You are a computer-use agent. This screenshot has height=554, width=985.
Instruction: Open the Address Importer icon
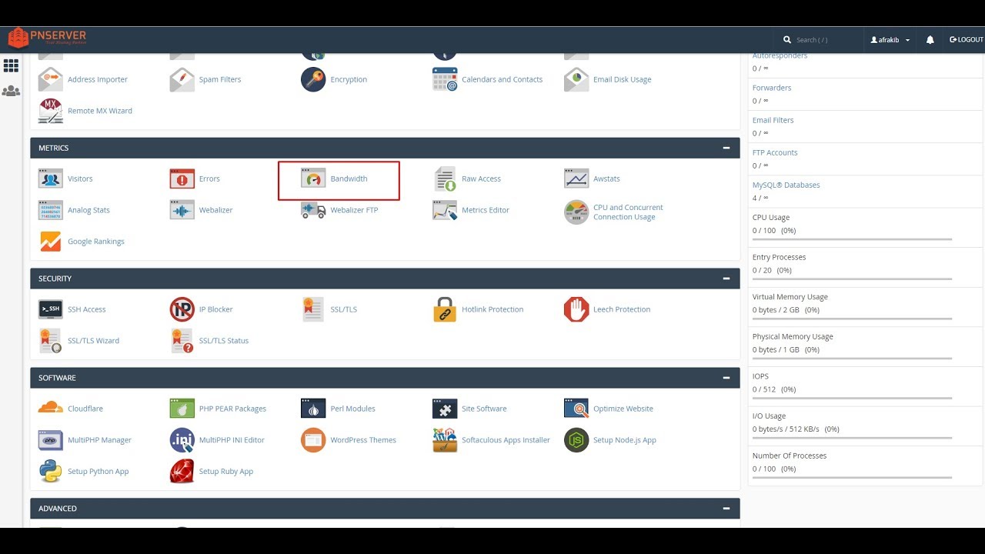coord(51,79)
